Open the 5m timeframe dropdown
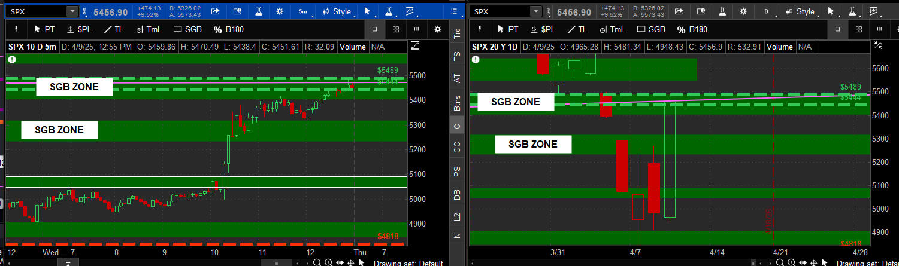The image size is (899, 266). pos(304,11)
